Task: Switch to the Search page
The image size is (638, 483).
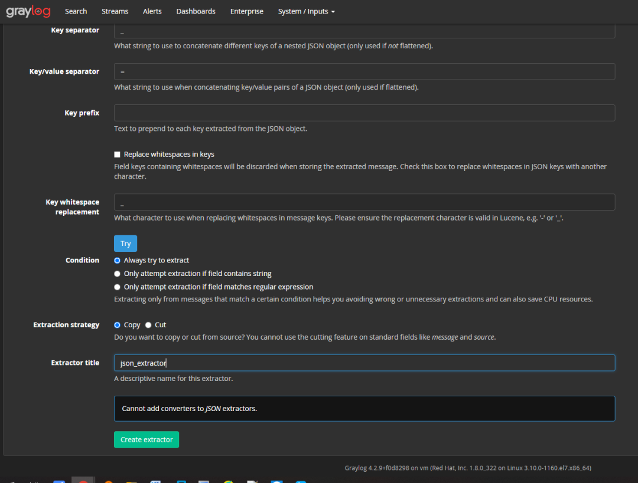Action: pos(76,11)
